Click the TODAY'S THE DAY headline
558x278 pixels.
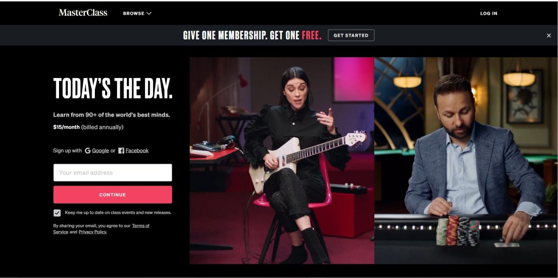coord(113,88)
